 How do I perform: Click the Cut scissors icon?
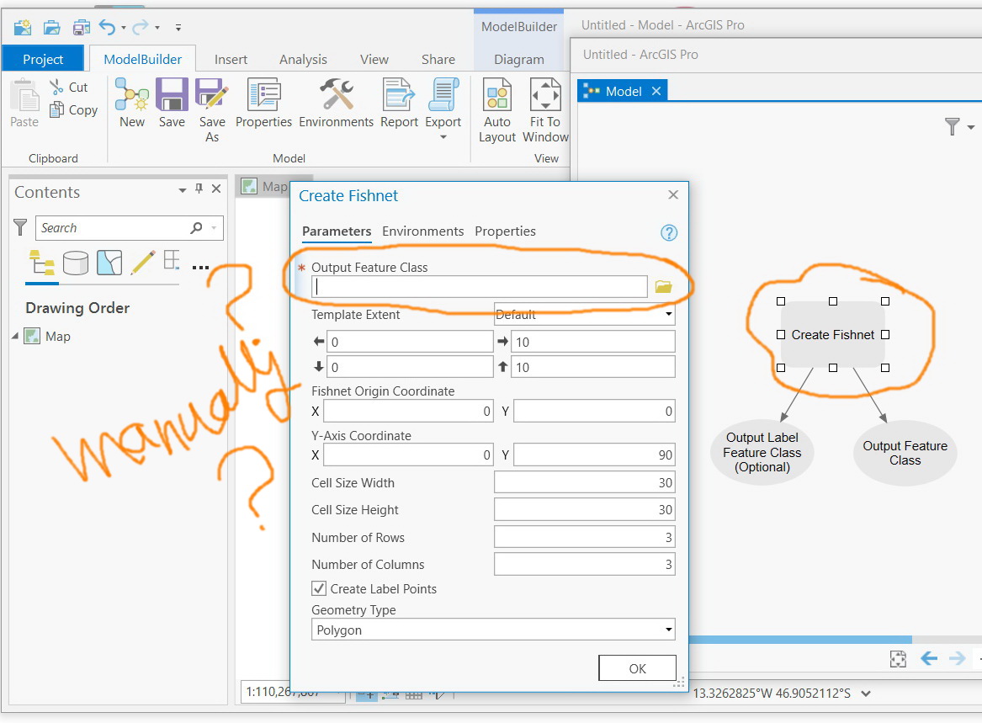tap(56, 87)
